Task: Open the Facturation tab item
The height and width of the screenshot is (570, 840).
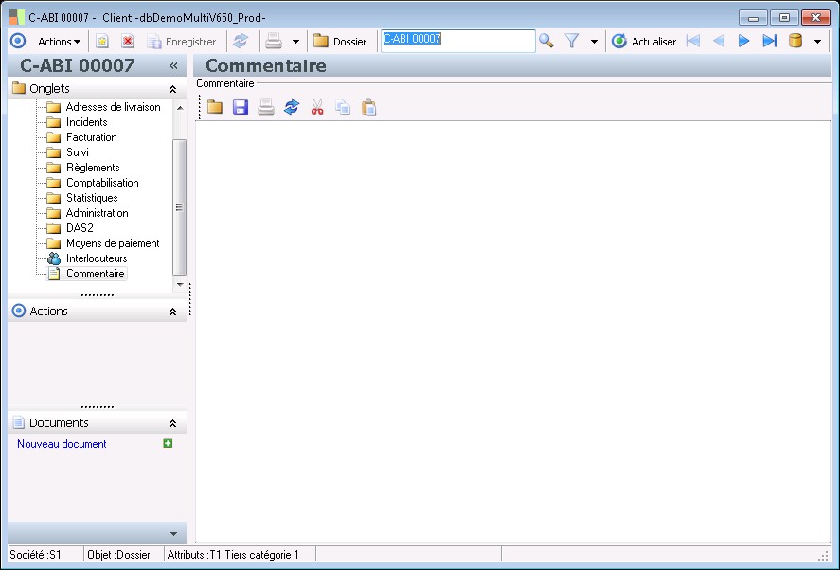Action: coord(92,137)
